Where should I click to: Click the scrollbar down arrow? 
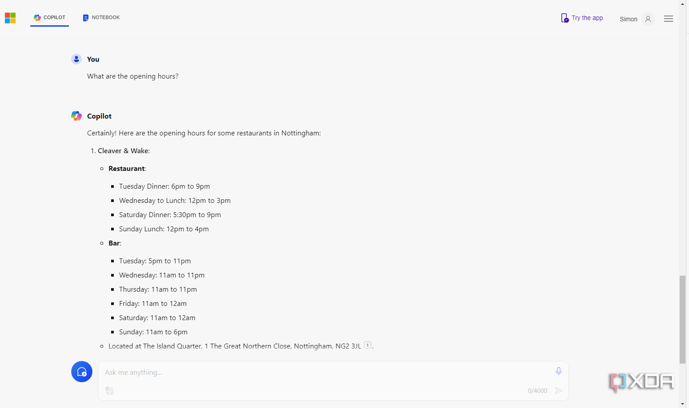682,404
